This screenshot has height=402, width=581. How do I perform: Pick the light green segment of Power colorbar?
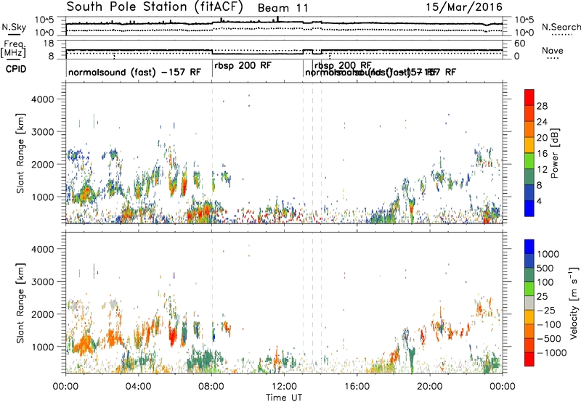tap(529, 161)
